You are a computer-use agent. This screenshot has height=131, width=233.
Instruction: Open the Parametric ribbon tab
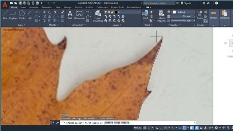pos(47,7)
